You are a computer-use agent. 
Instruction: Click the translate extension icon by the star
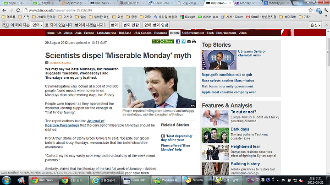(319, 10)
